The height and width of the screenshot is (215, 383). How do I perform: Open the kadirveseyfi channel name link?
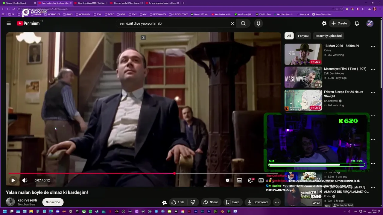pyautogui.click(x=27, y=200)
